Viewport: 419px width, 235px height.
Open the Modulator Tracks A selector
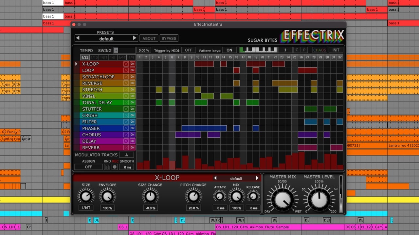pyautogui.click(x=126, y=155)
